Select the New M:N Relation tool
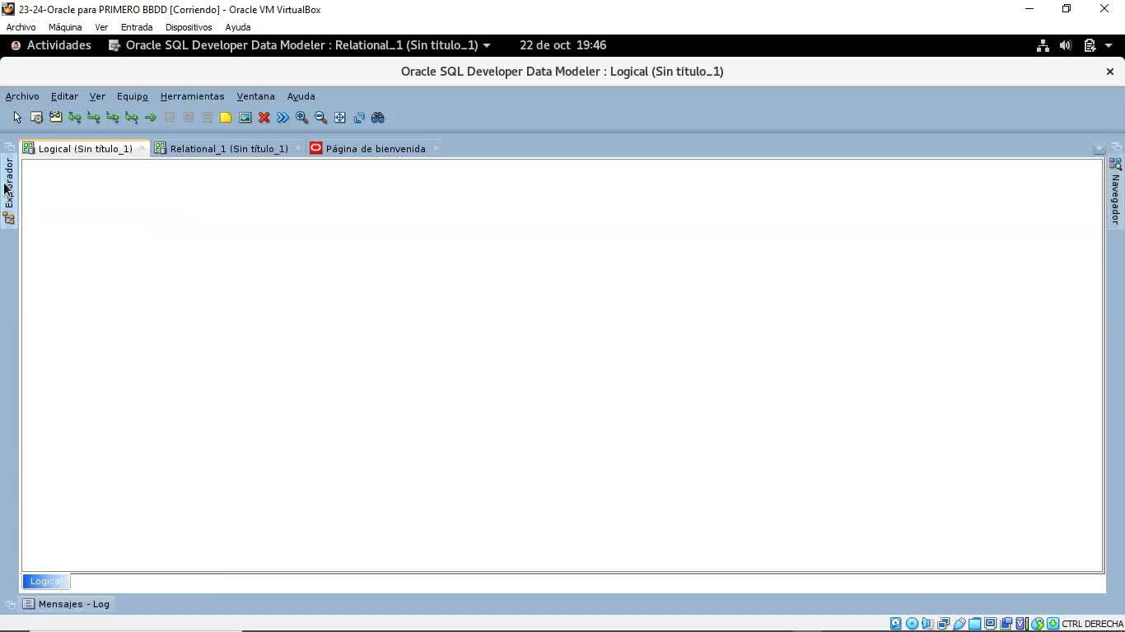The width and height of the screenshot is (1125, 632). (74, 118)
